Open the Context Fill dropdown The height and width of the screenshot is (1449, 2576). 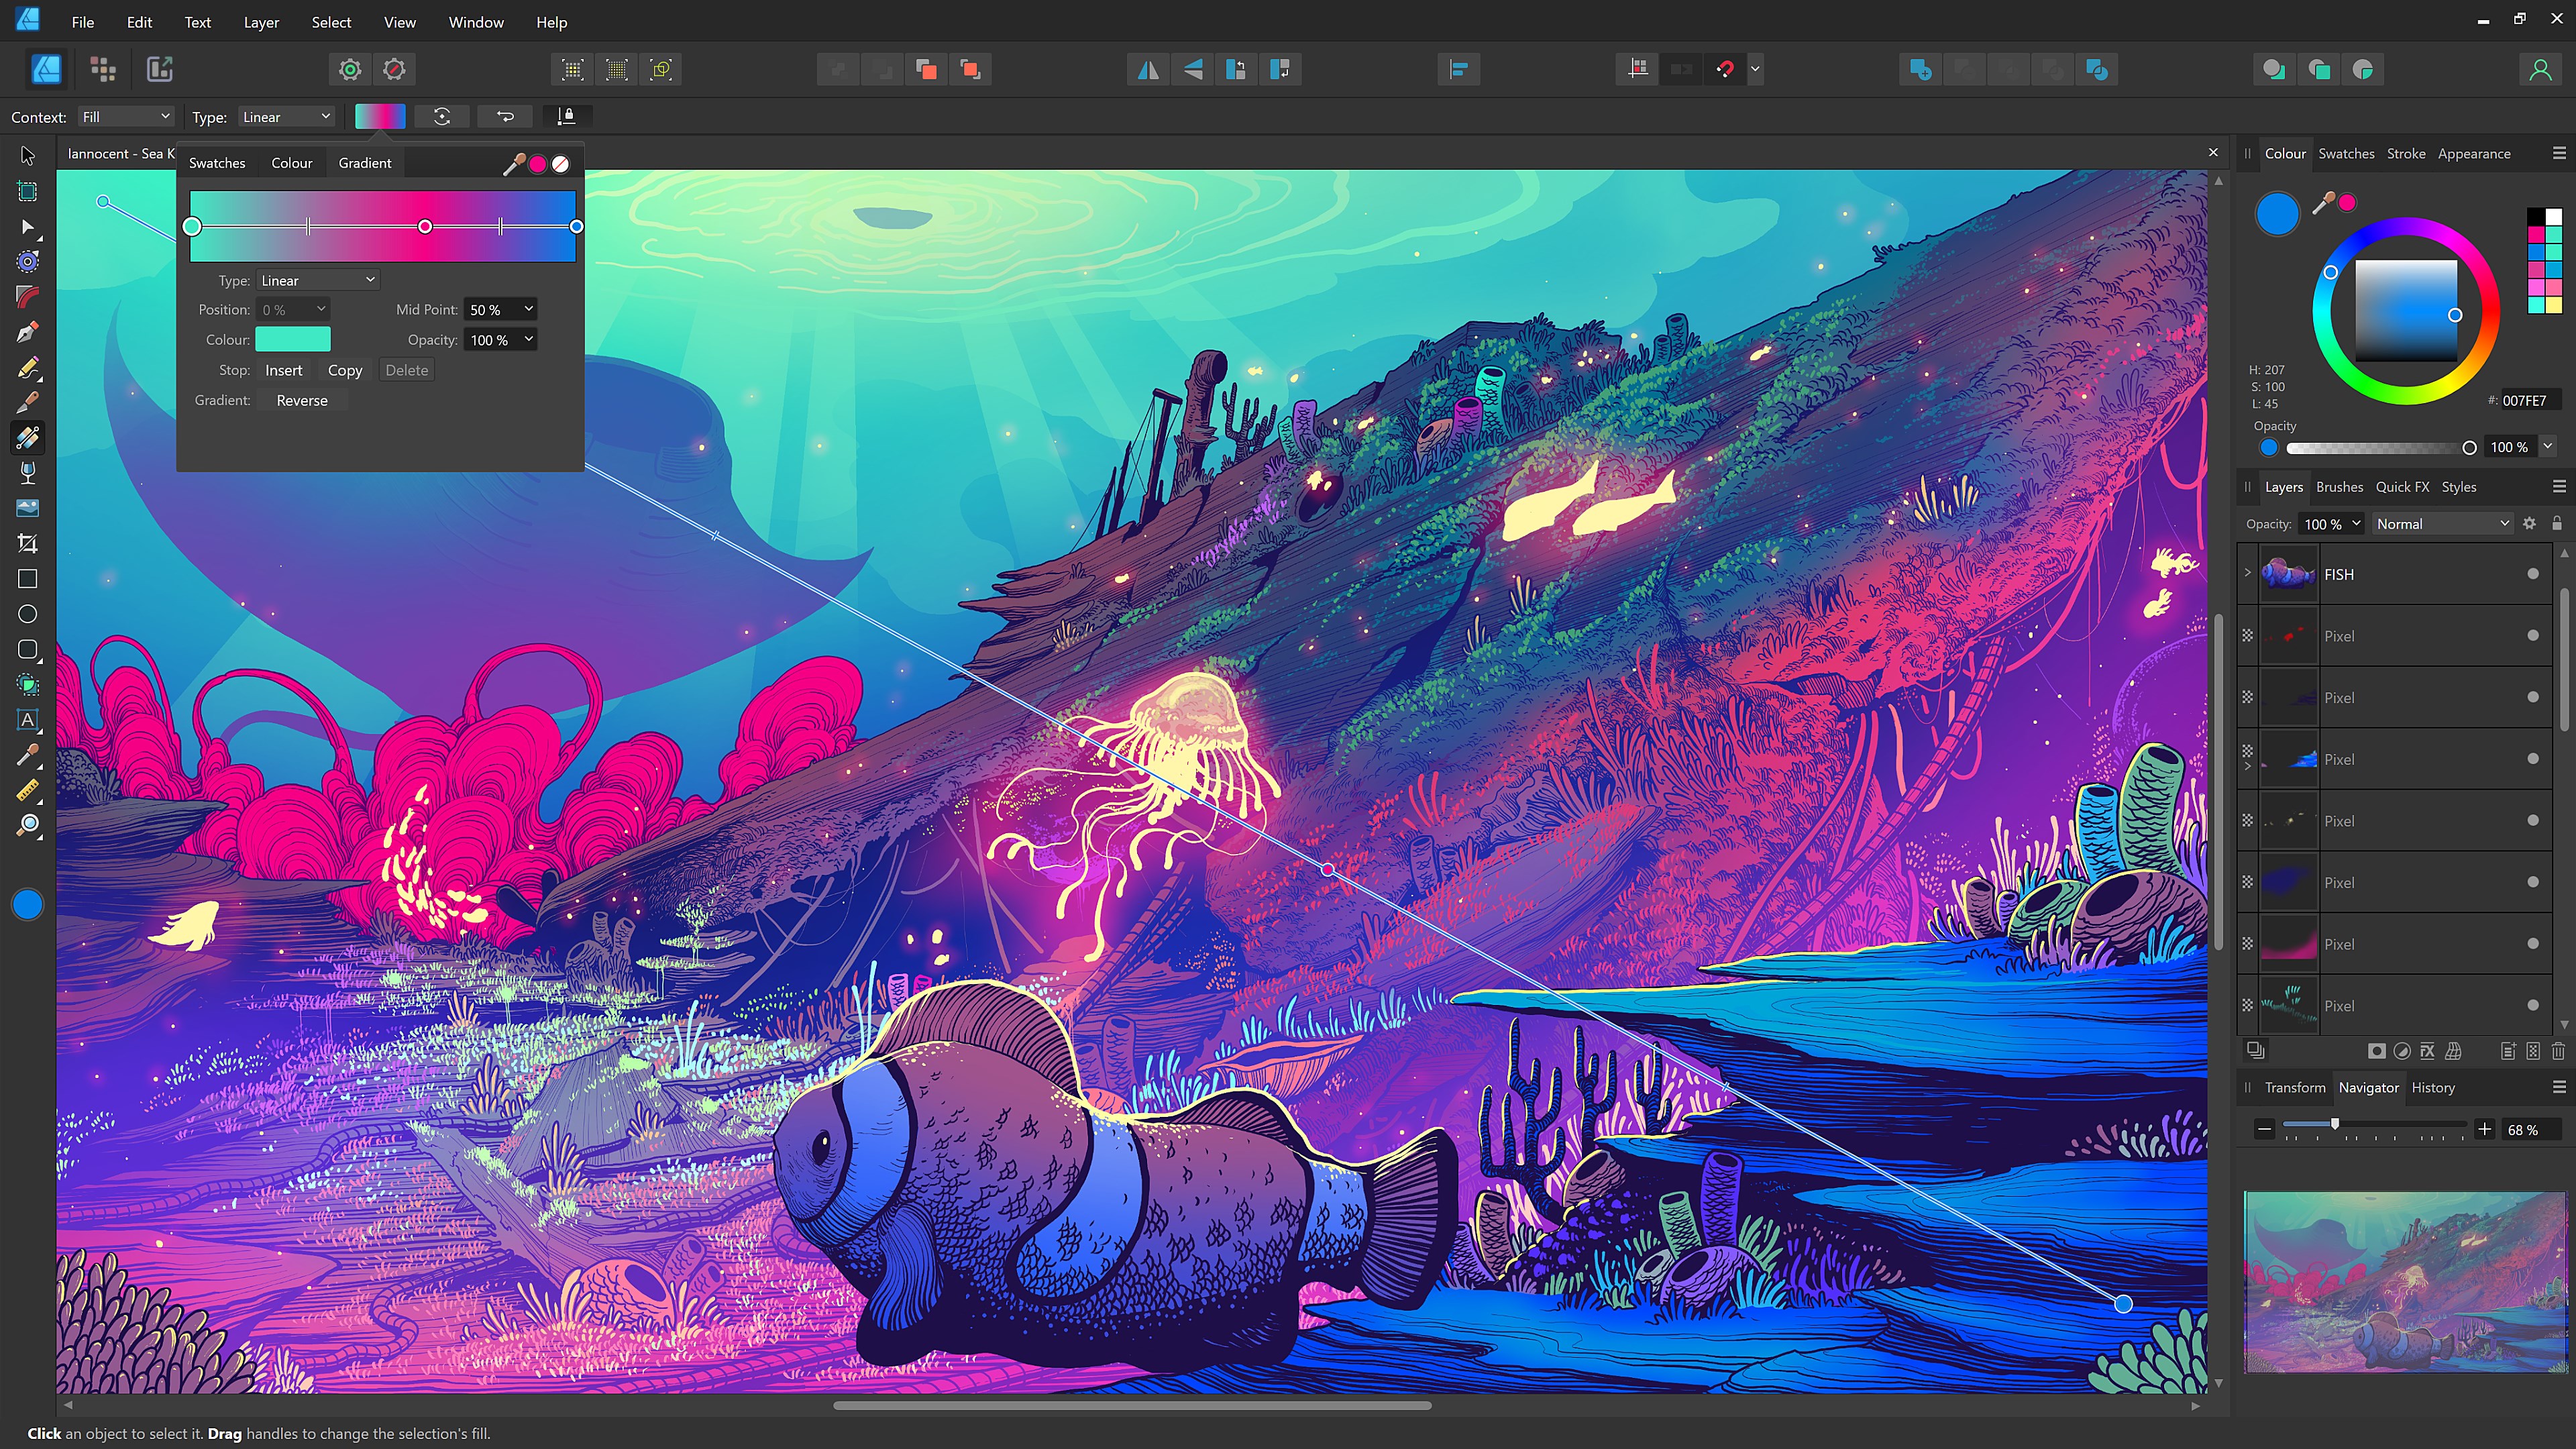tap(125, 117)
